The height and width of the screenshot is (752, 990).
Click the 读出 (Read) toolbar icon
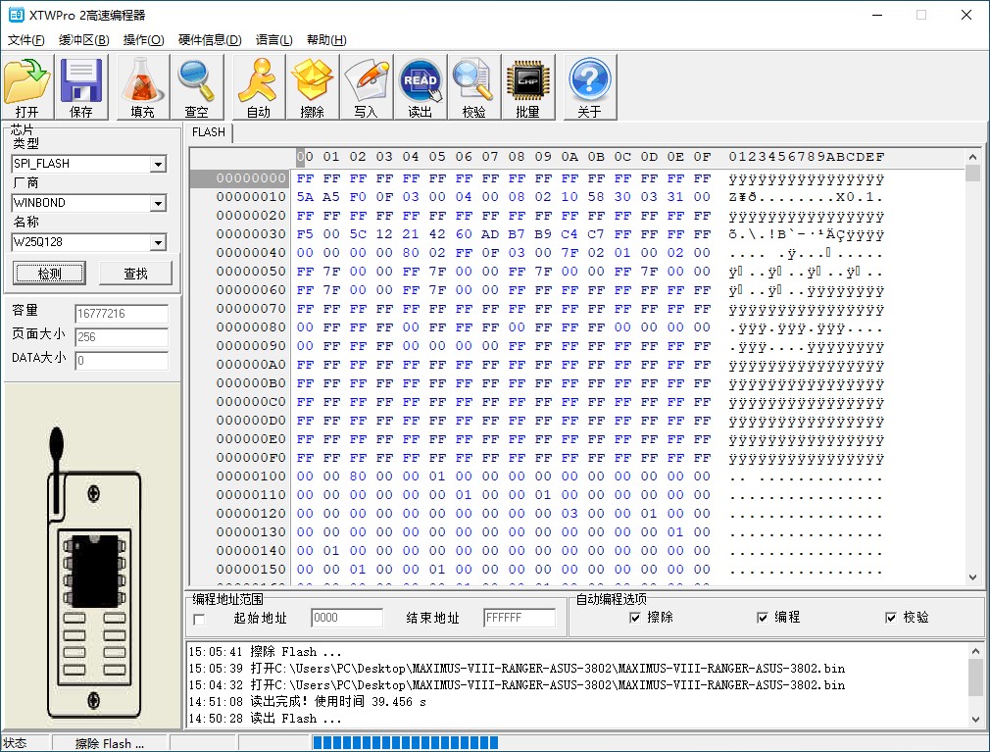(420, 82)
